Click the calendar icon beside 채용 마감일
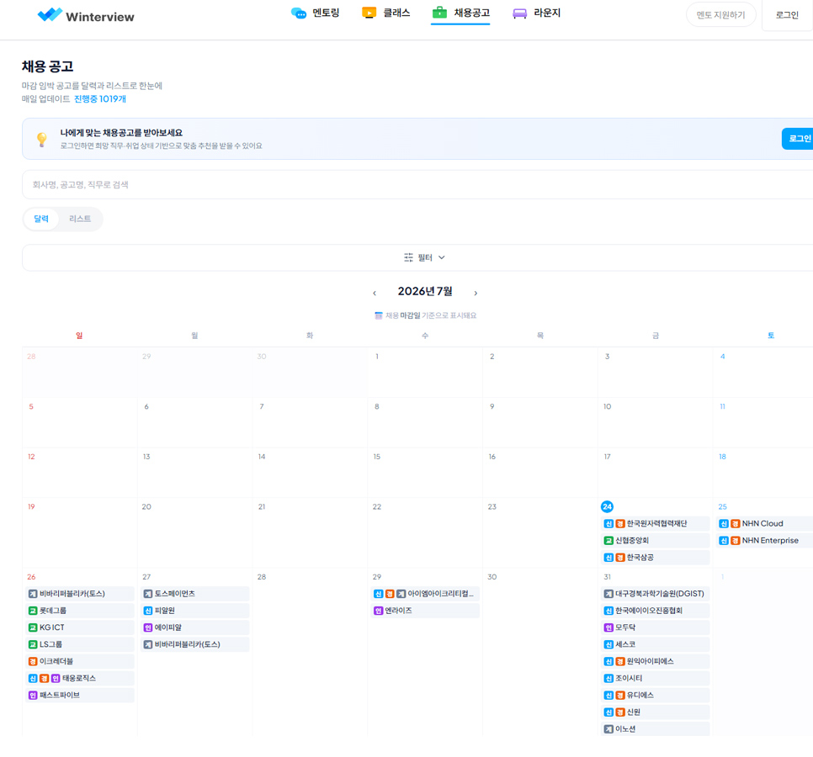The width and height of the screenshot is (813, 757). 379,315
